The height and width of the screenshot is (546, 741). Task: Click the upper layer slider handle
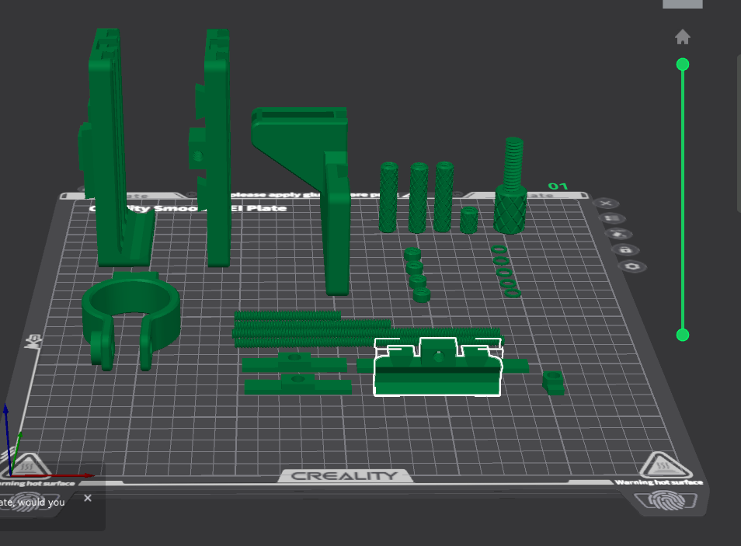[x=683, y=64]
